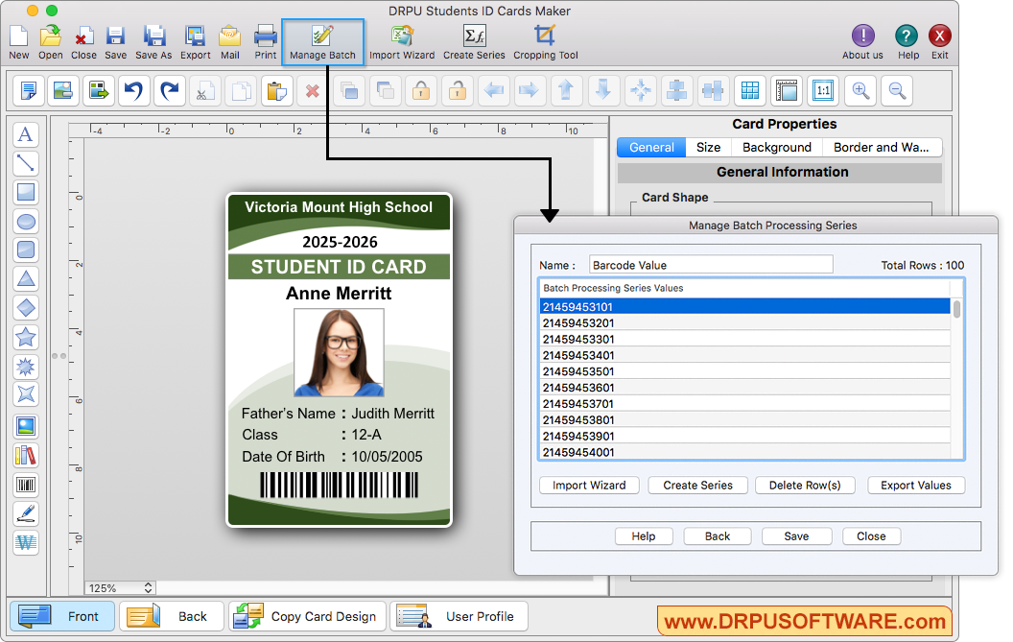The height and width of the screenshot is (642, 1013).
Task: Launch the Import Wizard from top toolbar
Action: [402, 42]
